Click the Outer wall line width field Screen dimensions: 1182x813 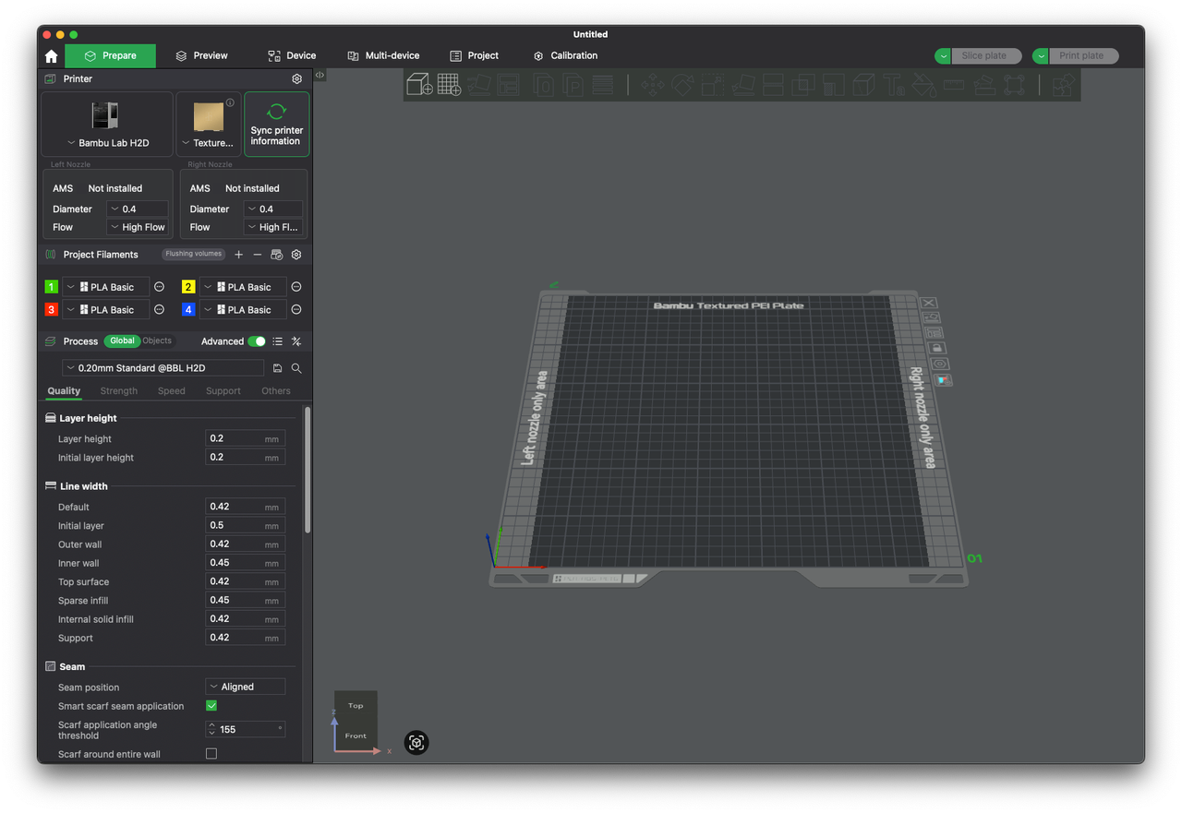(245, 544)
